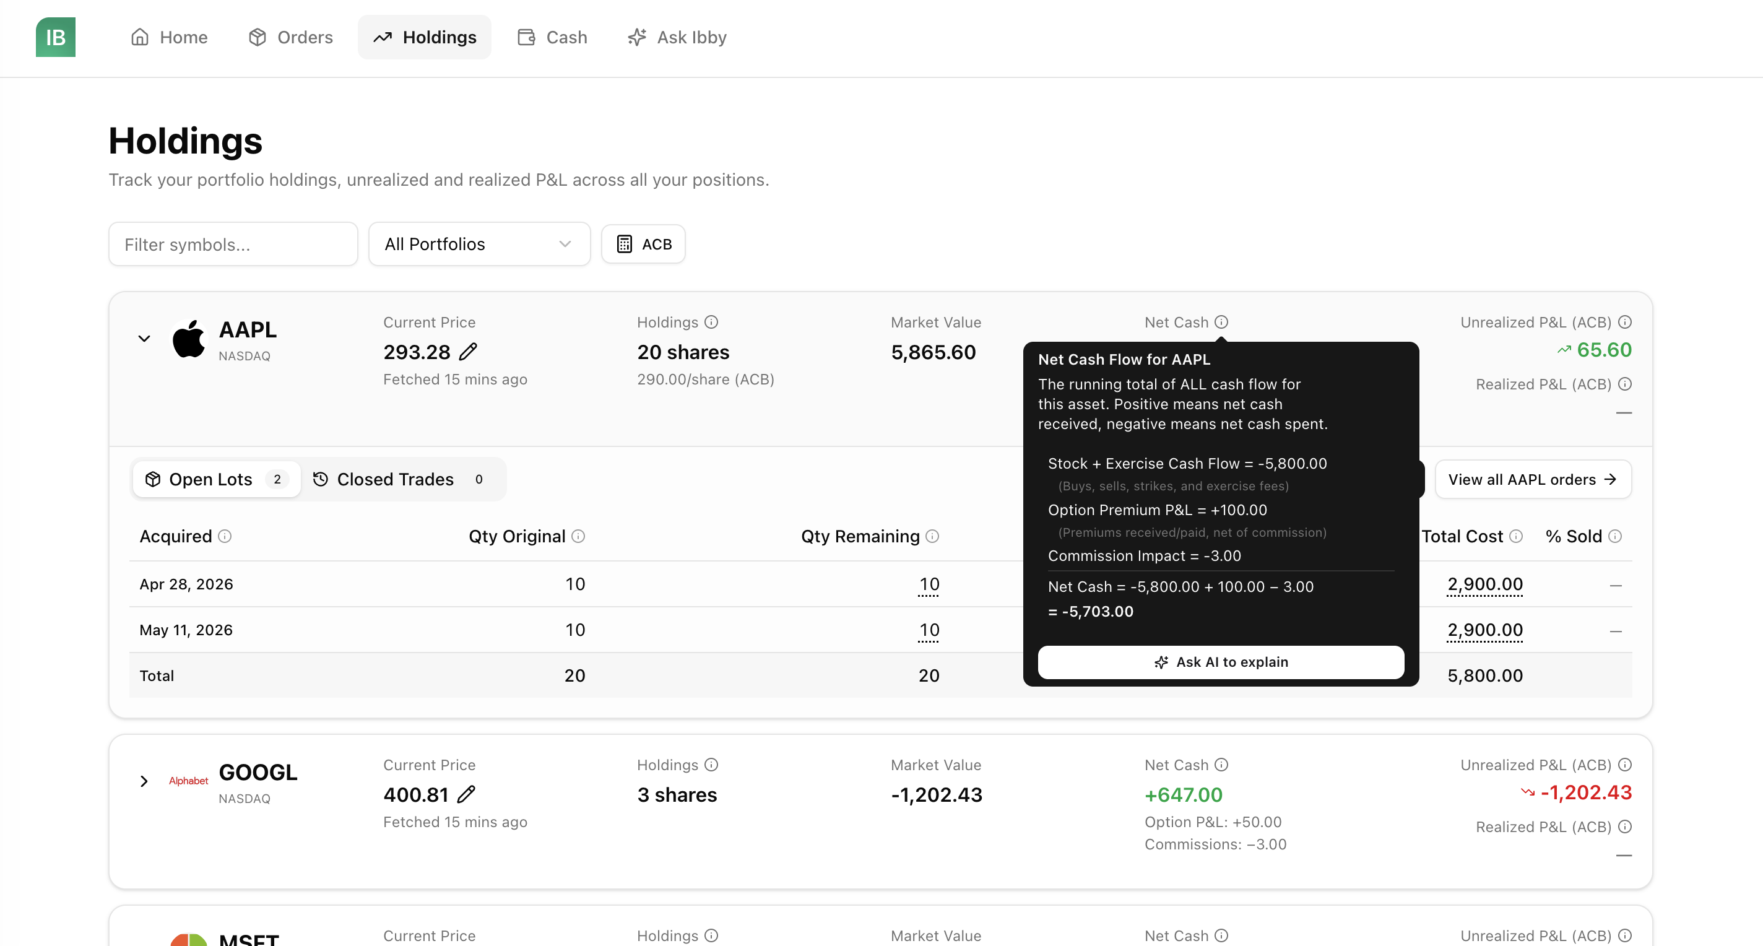Image resolution: width=1763 pixels, height=946 pixels.
Task: Click View all AAPL orders link
Action: pyautogui.click(x=1533, y=479)
